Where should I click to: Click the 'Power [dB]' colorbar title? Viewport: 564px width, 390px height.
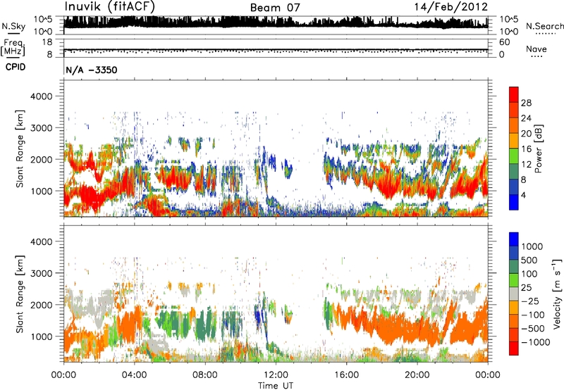(538, 149)
